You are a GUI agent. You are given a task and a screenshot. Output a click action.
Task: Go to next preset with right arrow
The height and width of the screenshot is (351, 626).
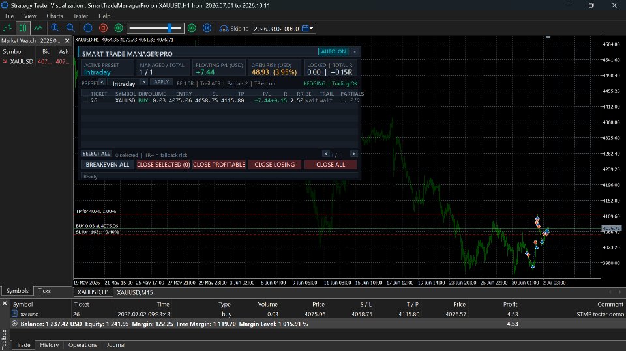pyautogui.click(x=143, y=82)
